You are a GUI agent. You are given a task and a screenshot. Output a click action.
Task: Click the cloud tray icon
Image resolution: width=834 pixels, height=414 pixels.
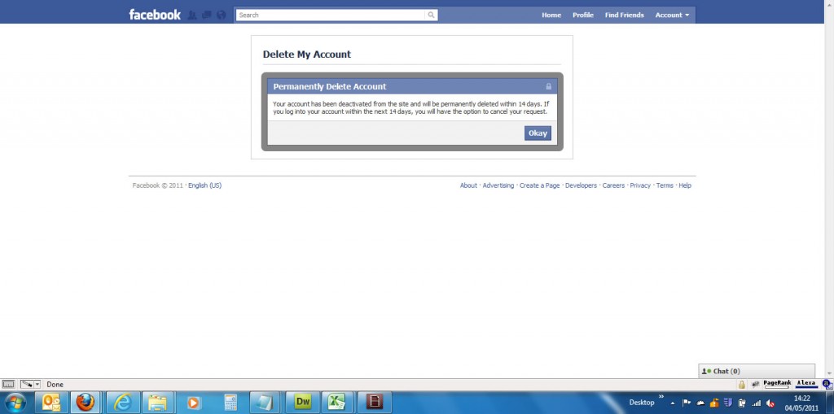(x=700, y=403)
